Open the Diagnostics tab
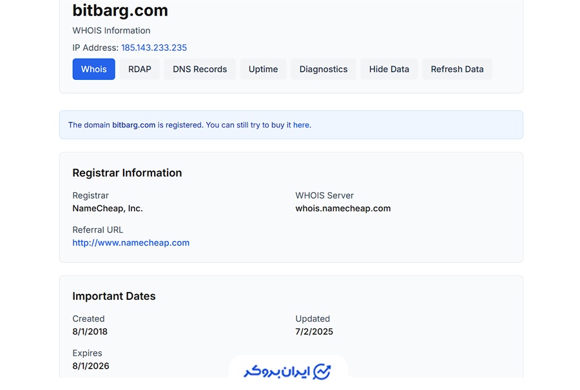 [x=323, y=69]
